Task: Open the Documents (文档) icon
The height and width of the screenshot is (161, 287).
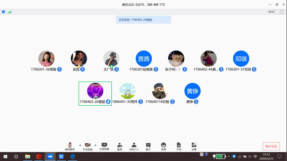Action: coord(179,146)
